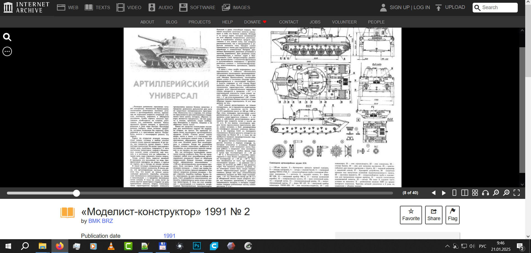The height and width of the screenshot is (253, 531).
Task: Open book reader search panel
Action: click(7, 37)
